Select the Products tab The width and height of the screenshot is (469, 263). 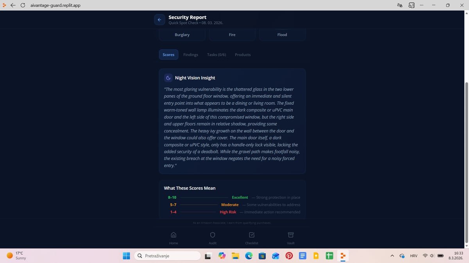(x=242, y=55)
